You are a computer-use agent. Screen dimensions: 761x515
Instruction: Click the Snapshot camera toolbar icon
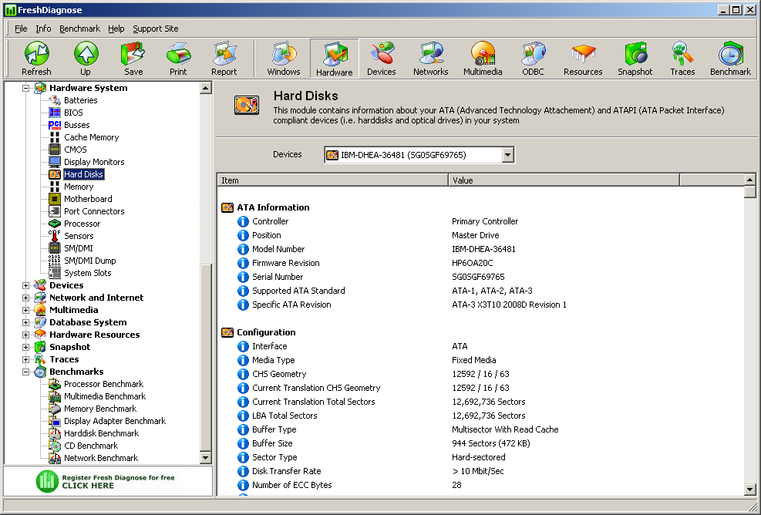(635, 59)
